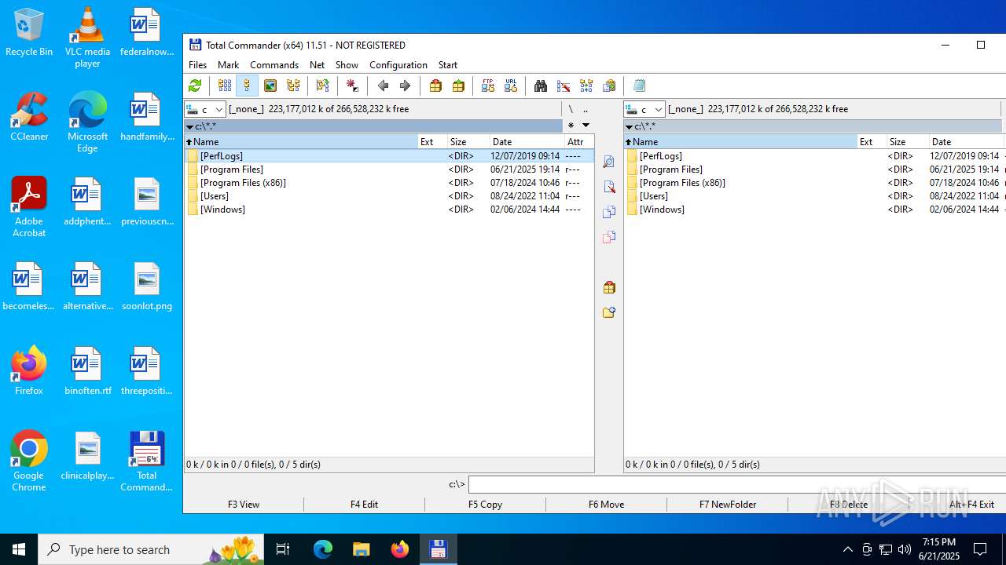Click the F7 NewFolder button

tap(728, 504)
